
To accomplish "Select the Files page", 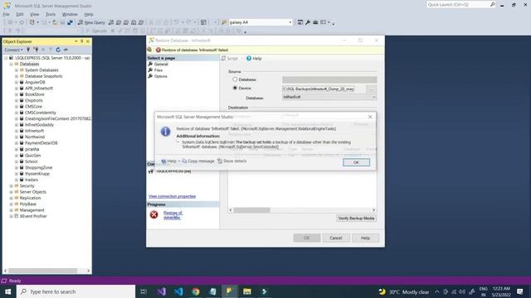I will (158, 70).
